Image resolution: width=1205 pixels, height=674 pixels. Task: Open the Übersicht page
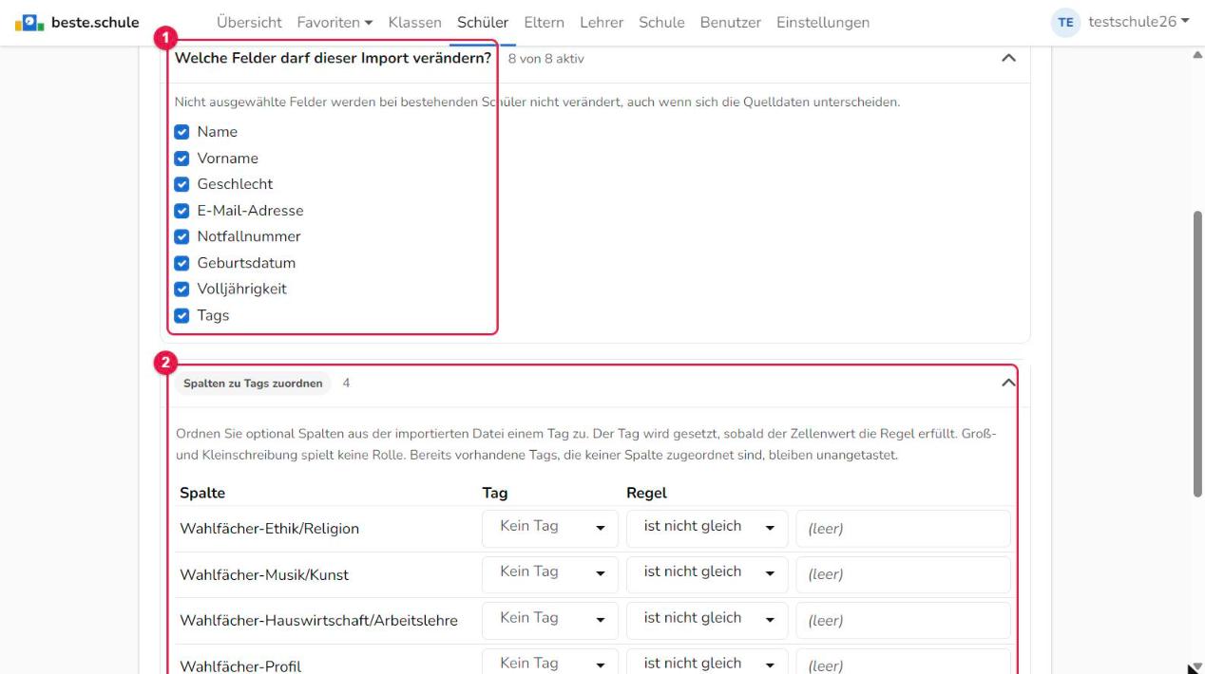point(249,22)
